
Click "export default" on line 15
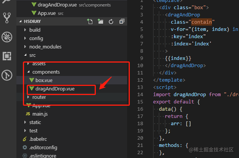pos(174,102)
